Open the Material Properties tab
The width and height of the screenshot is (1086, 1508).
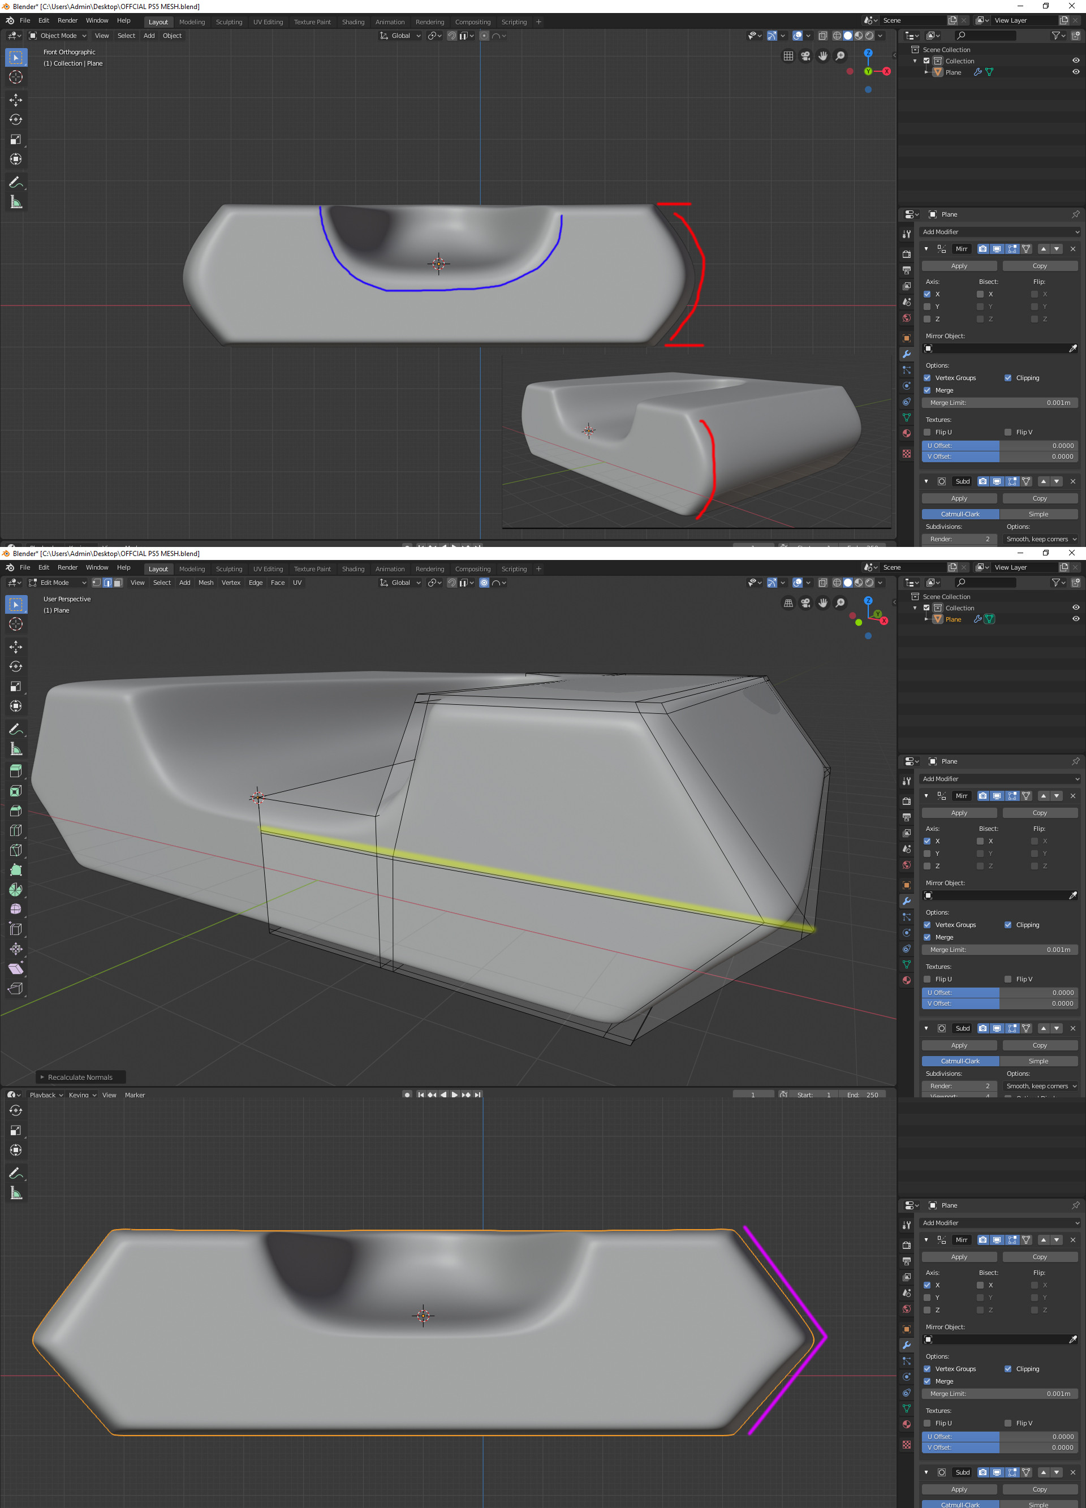(907, 433)
